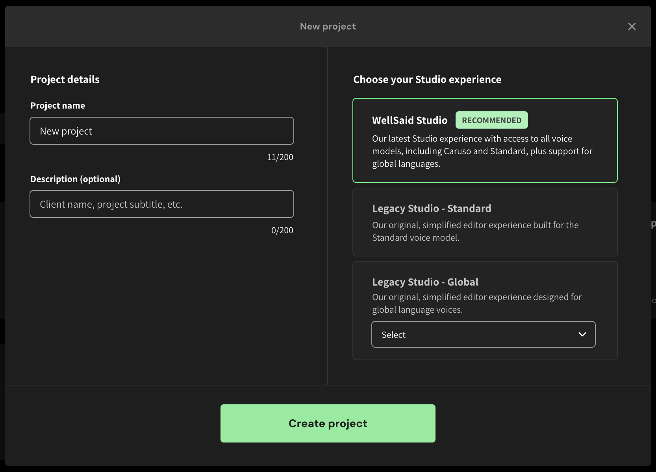Pick the Legacy Studio - Global title

425,282
